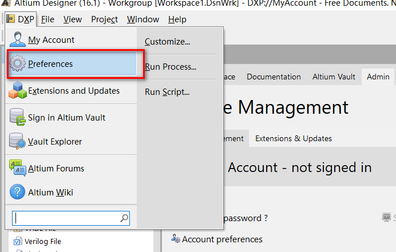The width and height of the screenshot is (396, 252).
Task: Choose Customize... from the menu
Action: (167, 42)
